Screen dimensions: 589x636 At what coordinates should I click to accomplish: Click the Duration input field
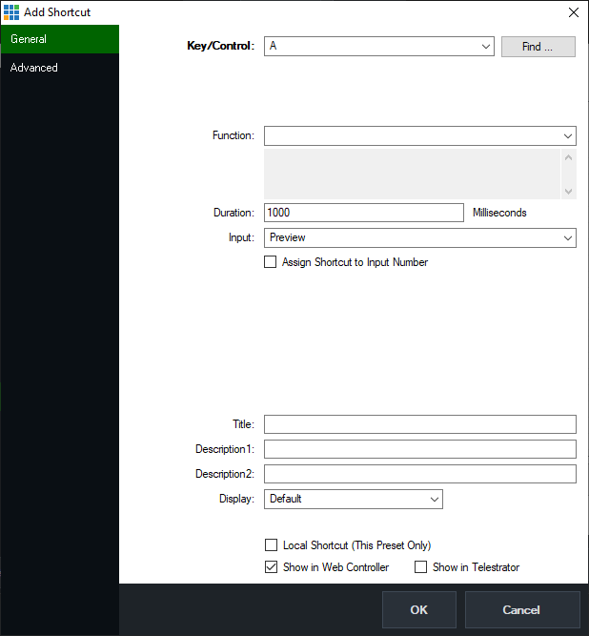tap(364, 213)
